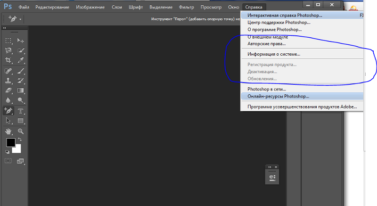Select the Move tool
Screen dimensions: 377x206
click(20, 41)
